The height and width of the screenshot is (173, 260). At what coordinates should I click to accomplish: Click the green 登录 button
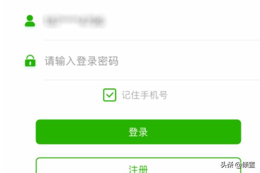pos(139,132)
